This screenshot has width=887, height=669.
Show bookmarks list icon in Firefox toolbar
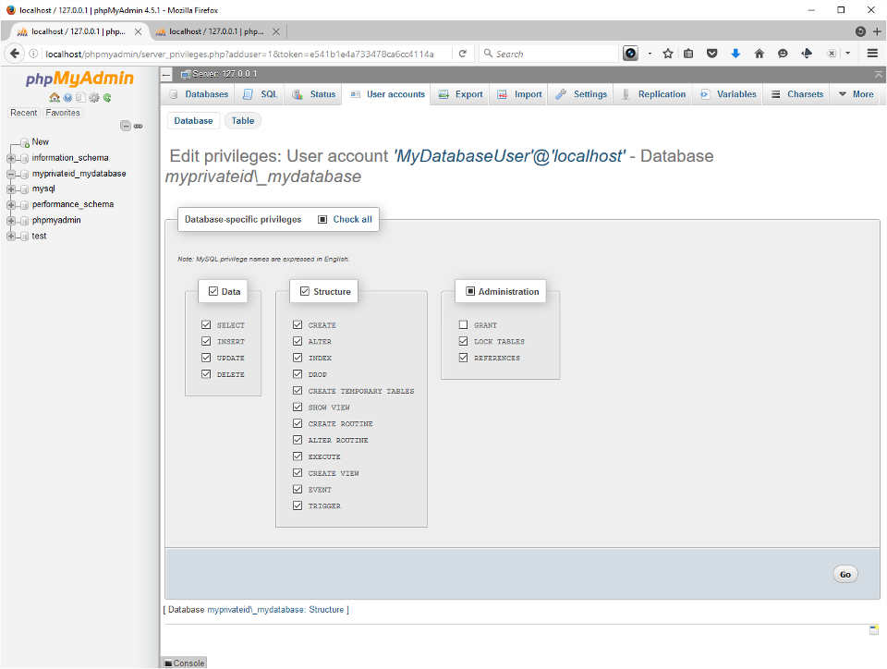pyautogui.click(x=688, y=54)
